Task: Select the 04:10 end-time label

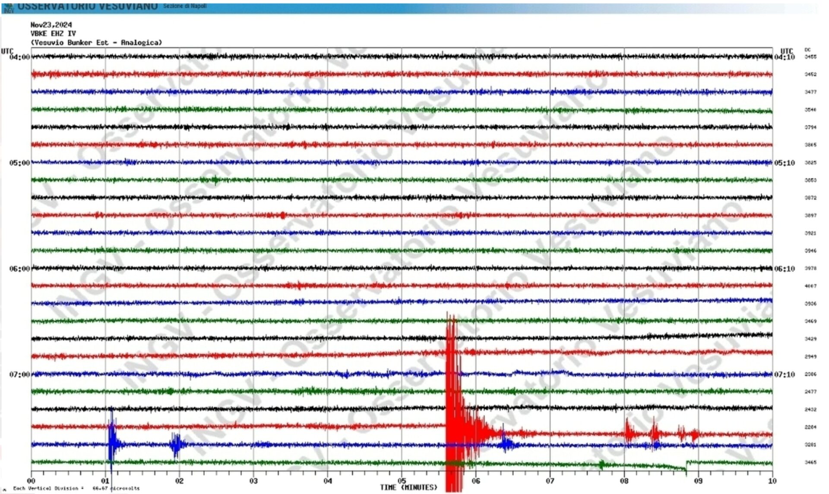Action: 785,57
